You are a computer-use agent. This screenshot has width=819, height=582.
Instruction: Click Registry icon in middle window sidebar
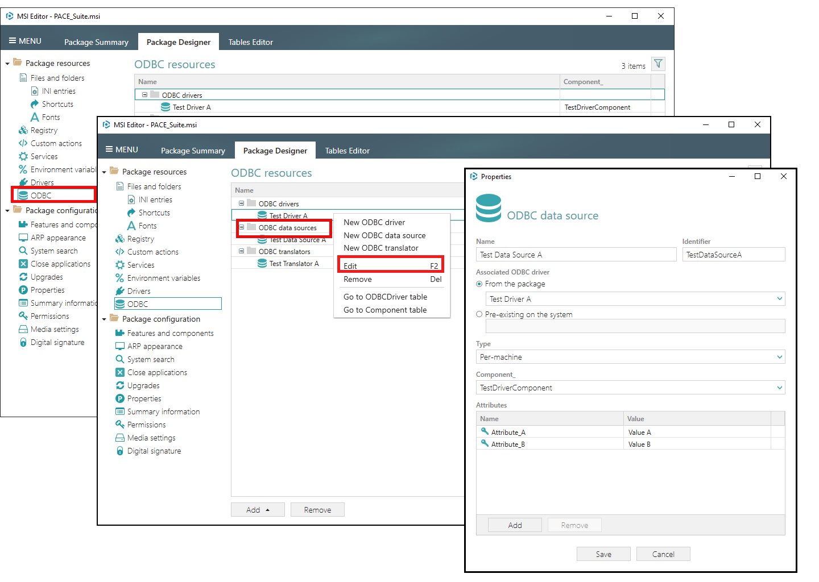[x=120, y=239]
